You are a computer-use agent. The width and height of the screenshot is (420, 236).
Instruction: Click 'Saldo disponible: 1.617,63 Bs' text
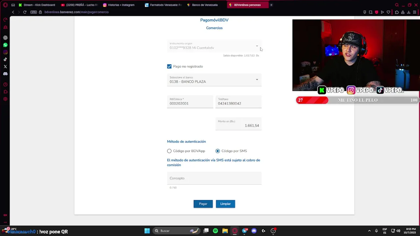[x=241, y=56]
